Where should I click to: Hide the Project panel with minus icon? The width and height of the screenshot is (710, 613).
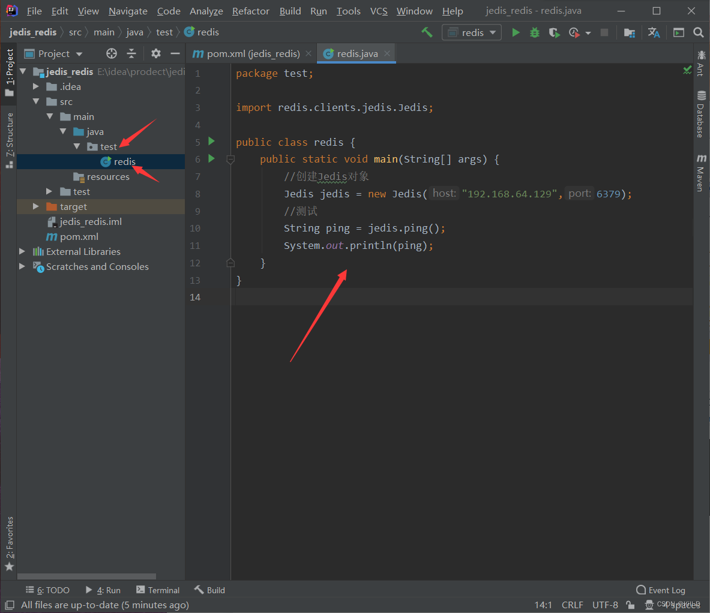[175, 54]
